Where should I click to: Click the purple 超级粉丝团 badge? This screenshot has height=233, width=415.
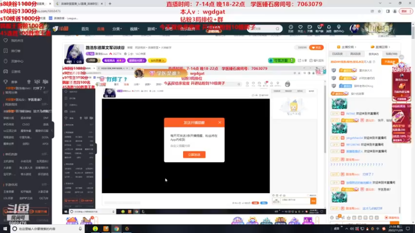point(136,61)
